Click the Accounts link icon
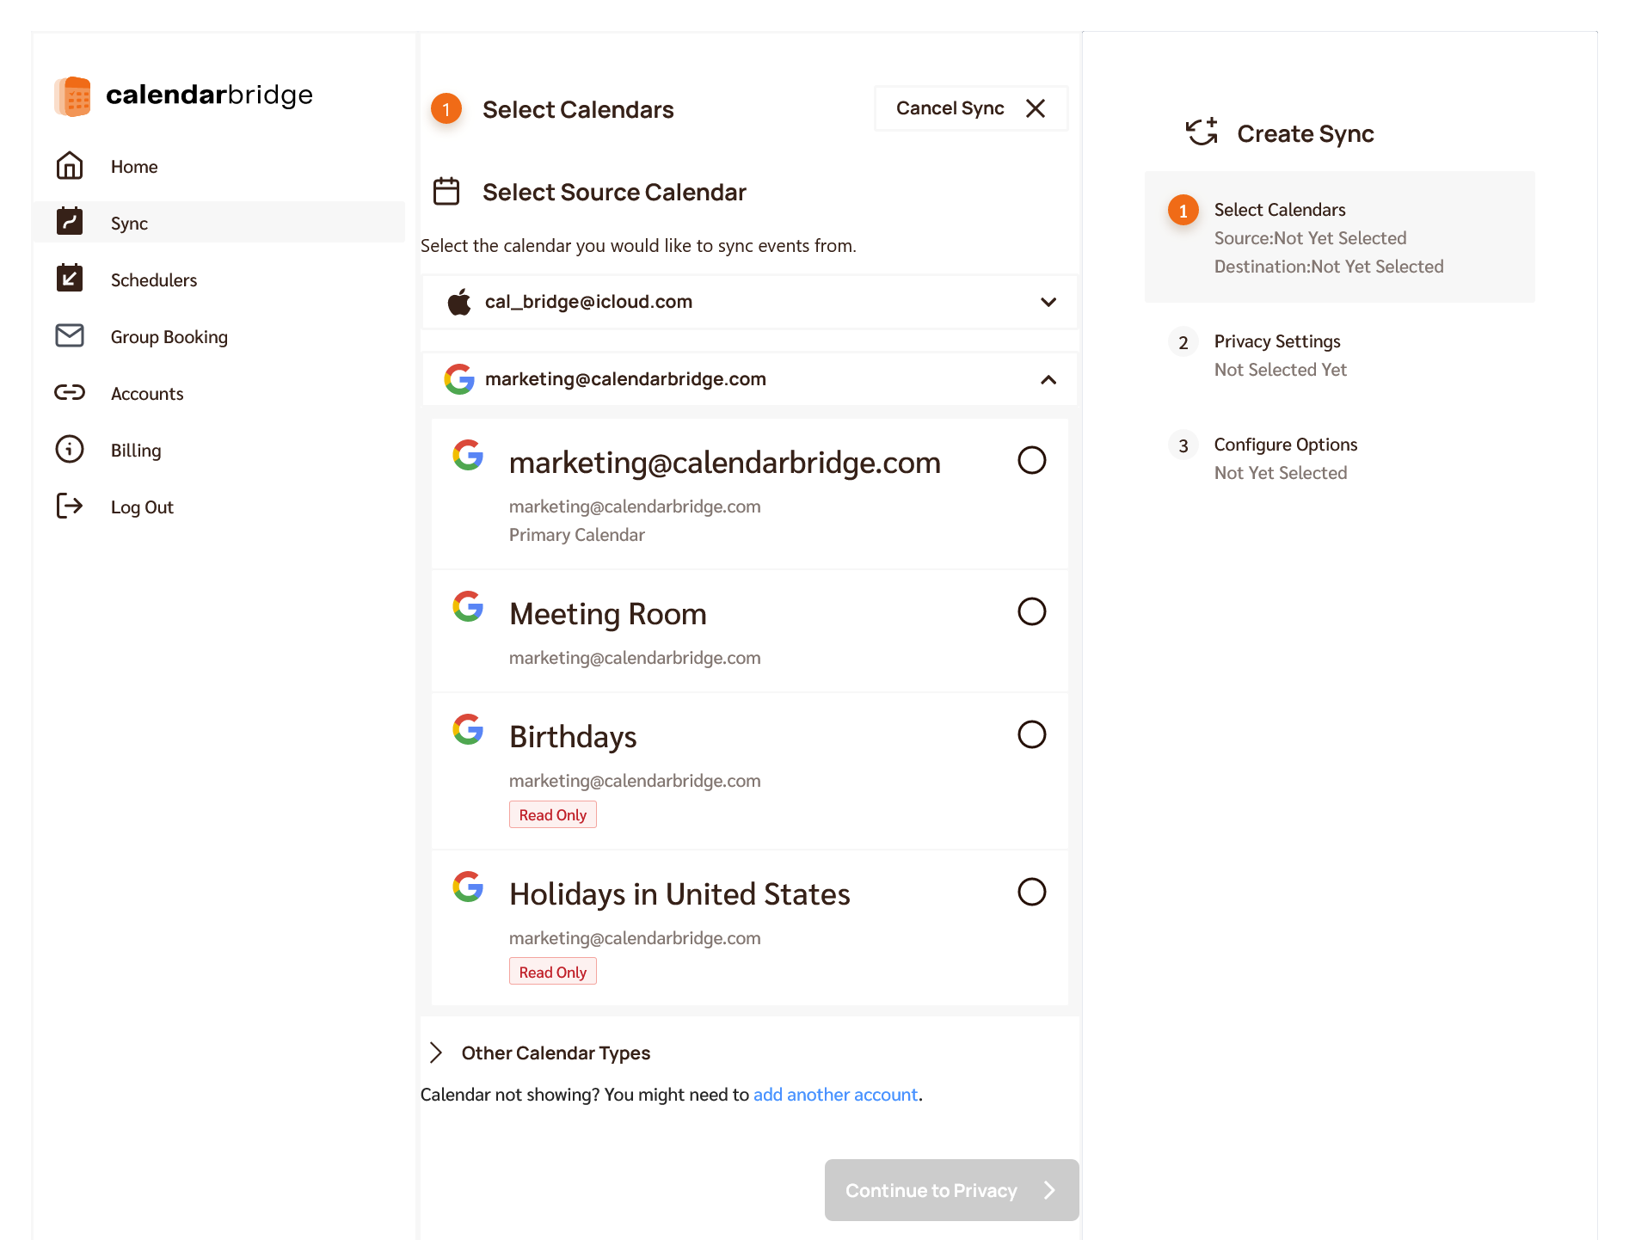 (x=70, y=392)
